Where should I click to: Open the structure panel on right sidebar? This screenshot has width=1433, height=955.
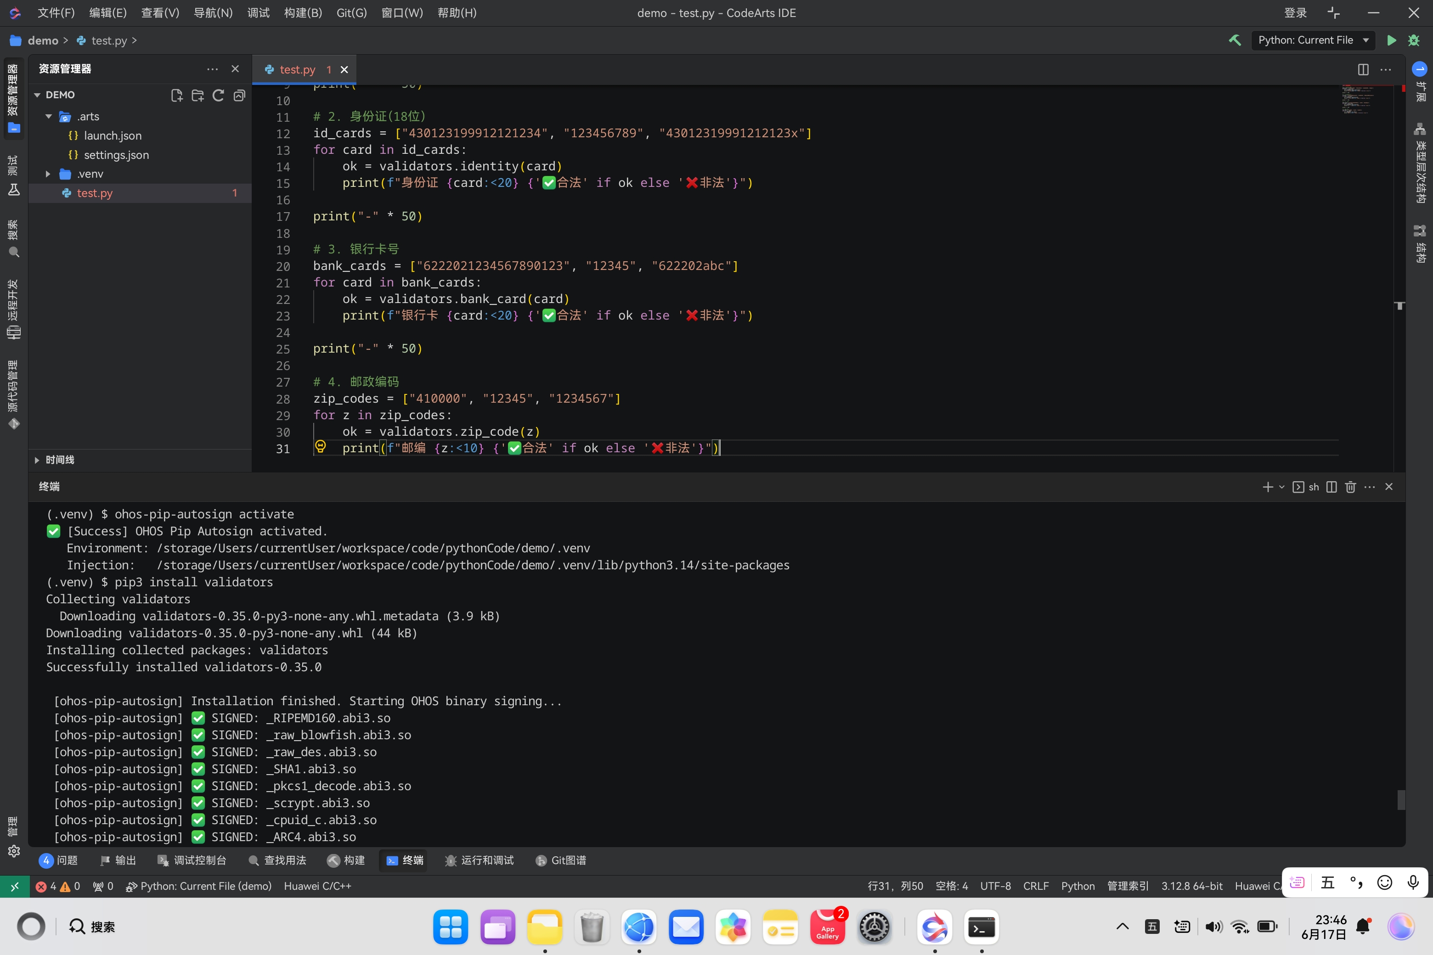pos(1420,244)
